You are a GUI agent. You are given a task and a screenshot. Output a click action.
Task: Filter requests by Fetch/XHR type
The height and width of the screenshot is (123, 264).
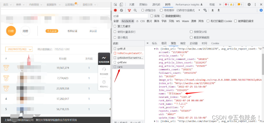point(128,21)
